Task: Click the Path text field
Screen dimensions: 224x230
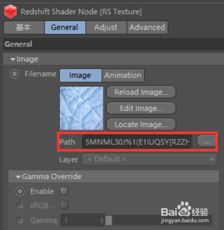Action: click(x=137, y=142)
